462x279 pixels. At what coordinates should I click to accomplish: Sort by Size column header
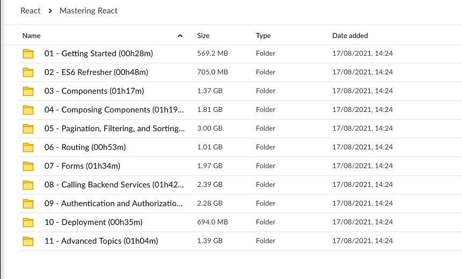click(x=203, y=35)
